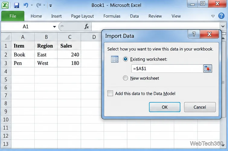Confirm import with the OK button
Image resolution: width=228 pixels, height=151 pixels.
(x=165, y=107)
